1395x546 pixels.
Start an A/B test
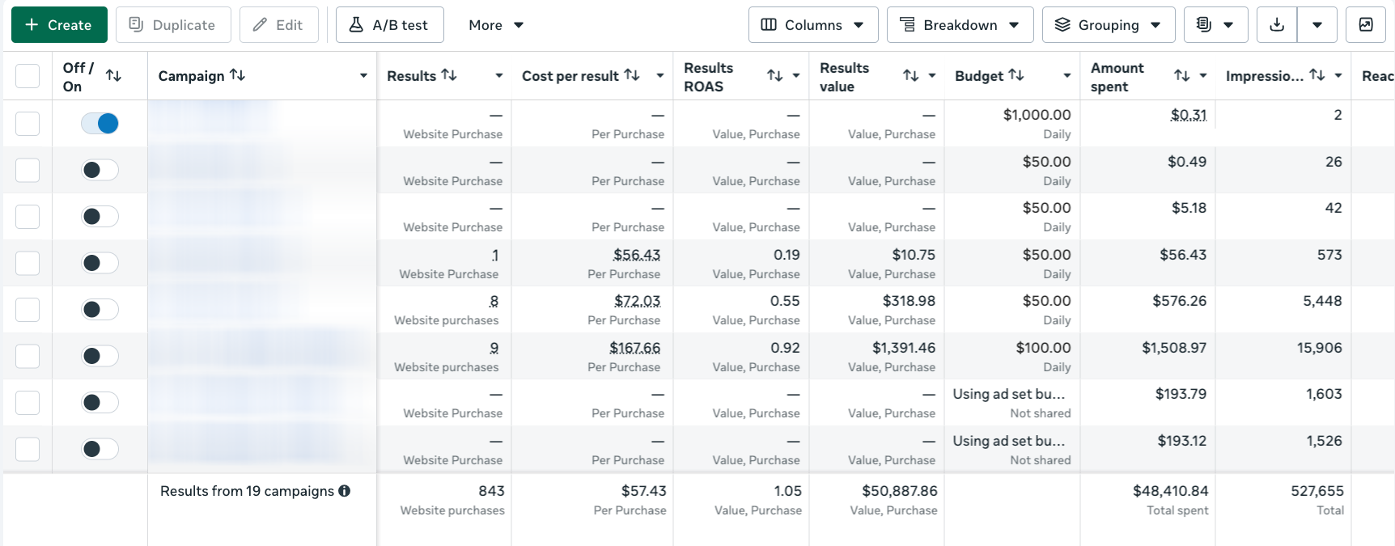click(390, 25)
